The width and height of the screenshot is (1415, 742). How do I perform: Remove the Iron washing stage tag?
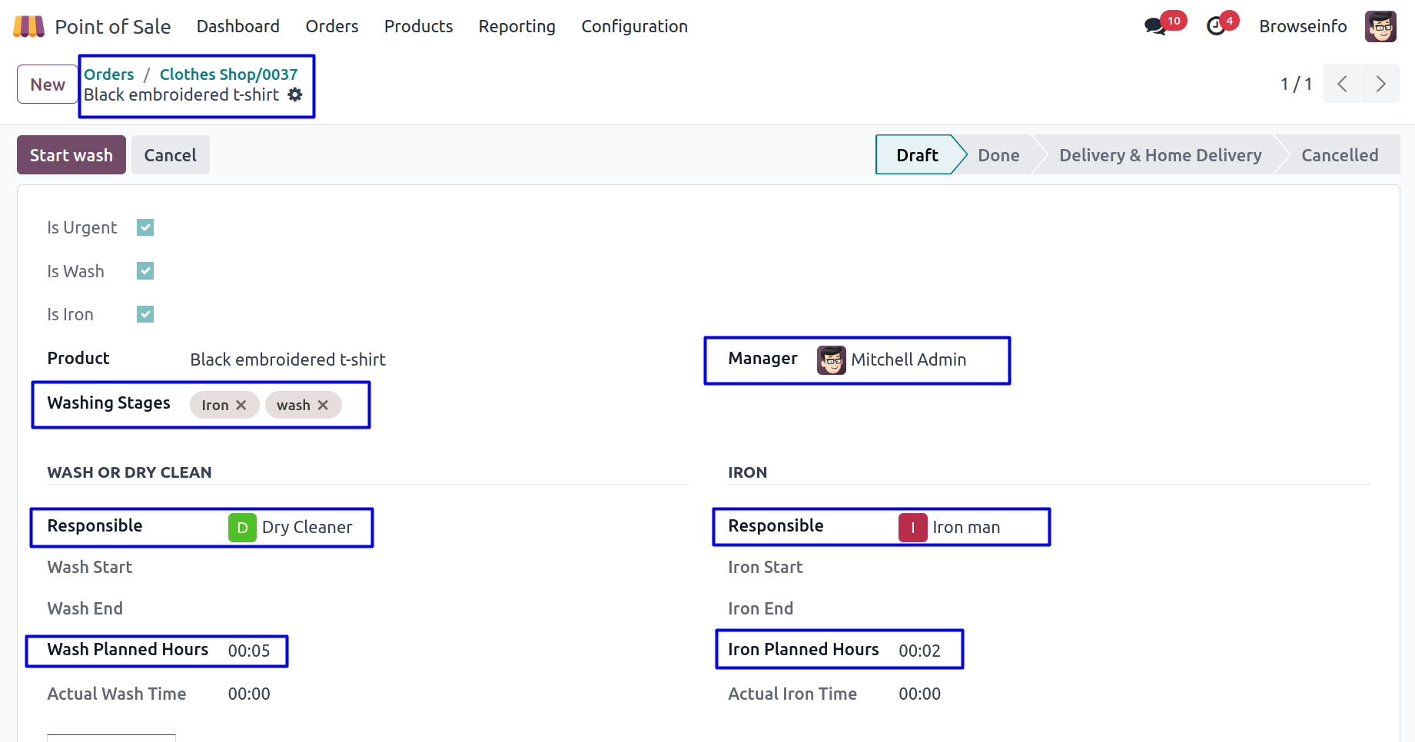(x=241, y=405)
